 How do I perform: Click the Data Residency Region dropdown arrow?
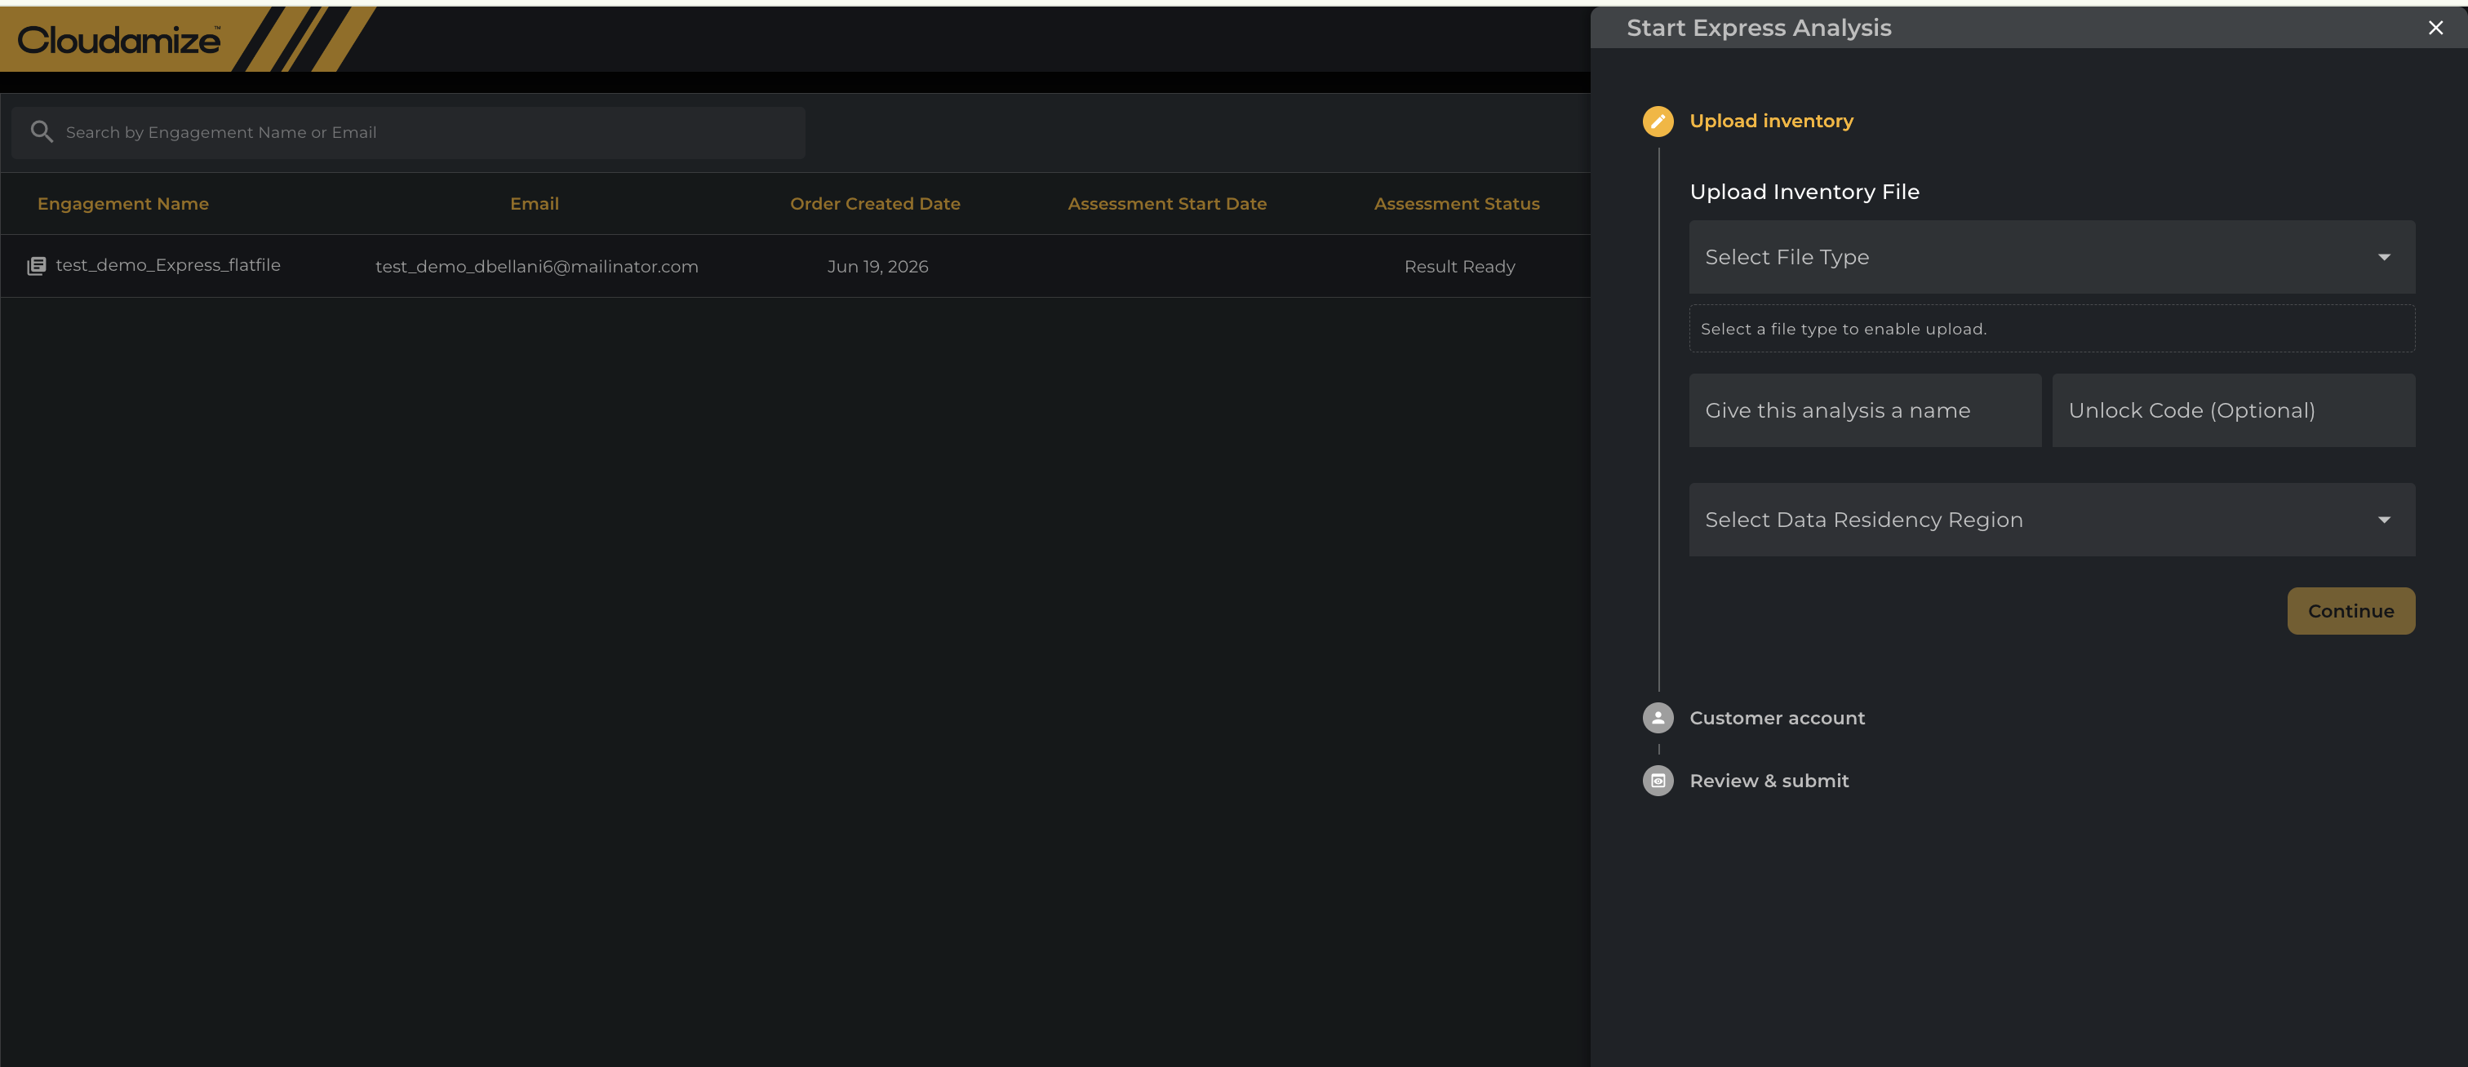[x=2384, y=519]
